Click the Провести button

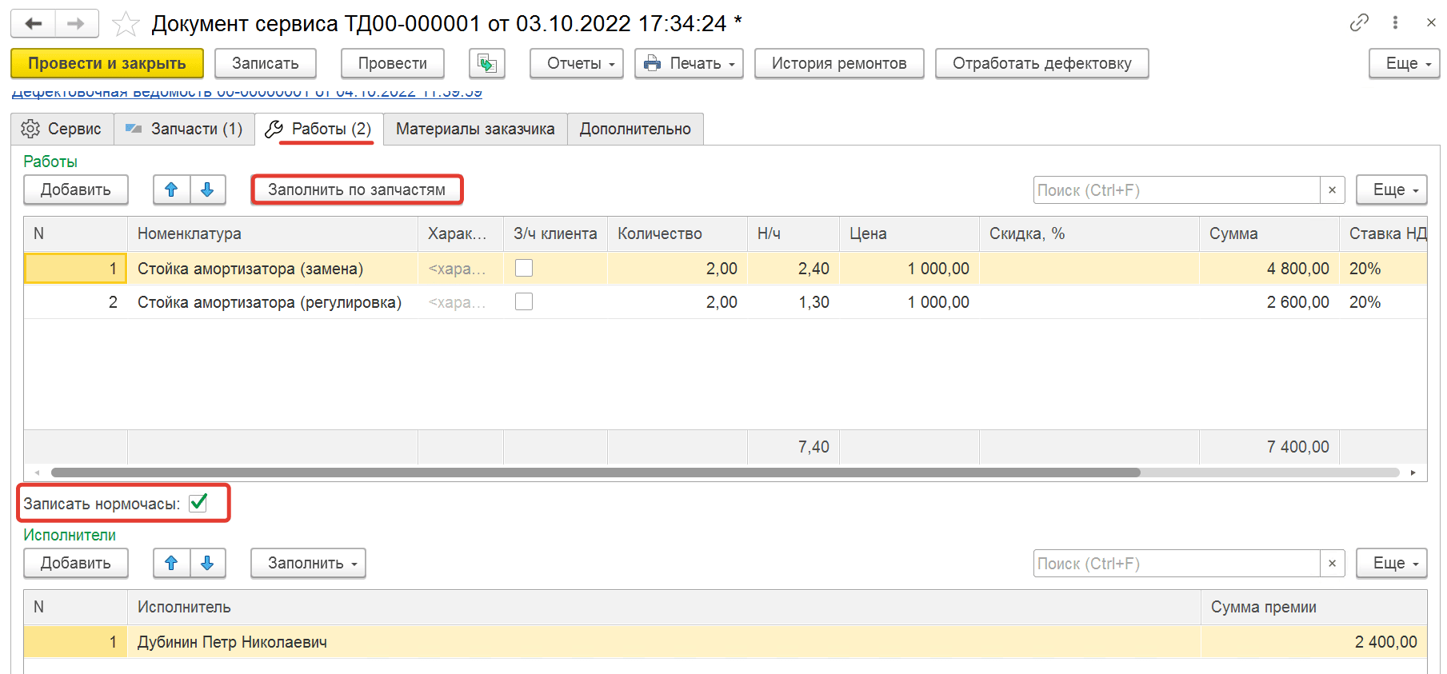click(393, 63)
